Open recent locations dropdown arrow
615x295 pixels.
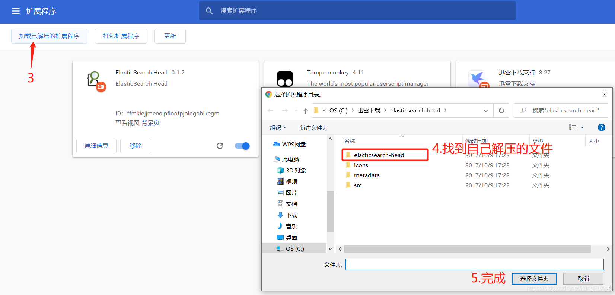coord(296,111)
